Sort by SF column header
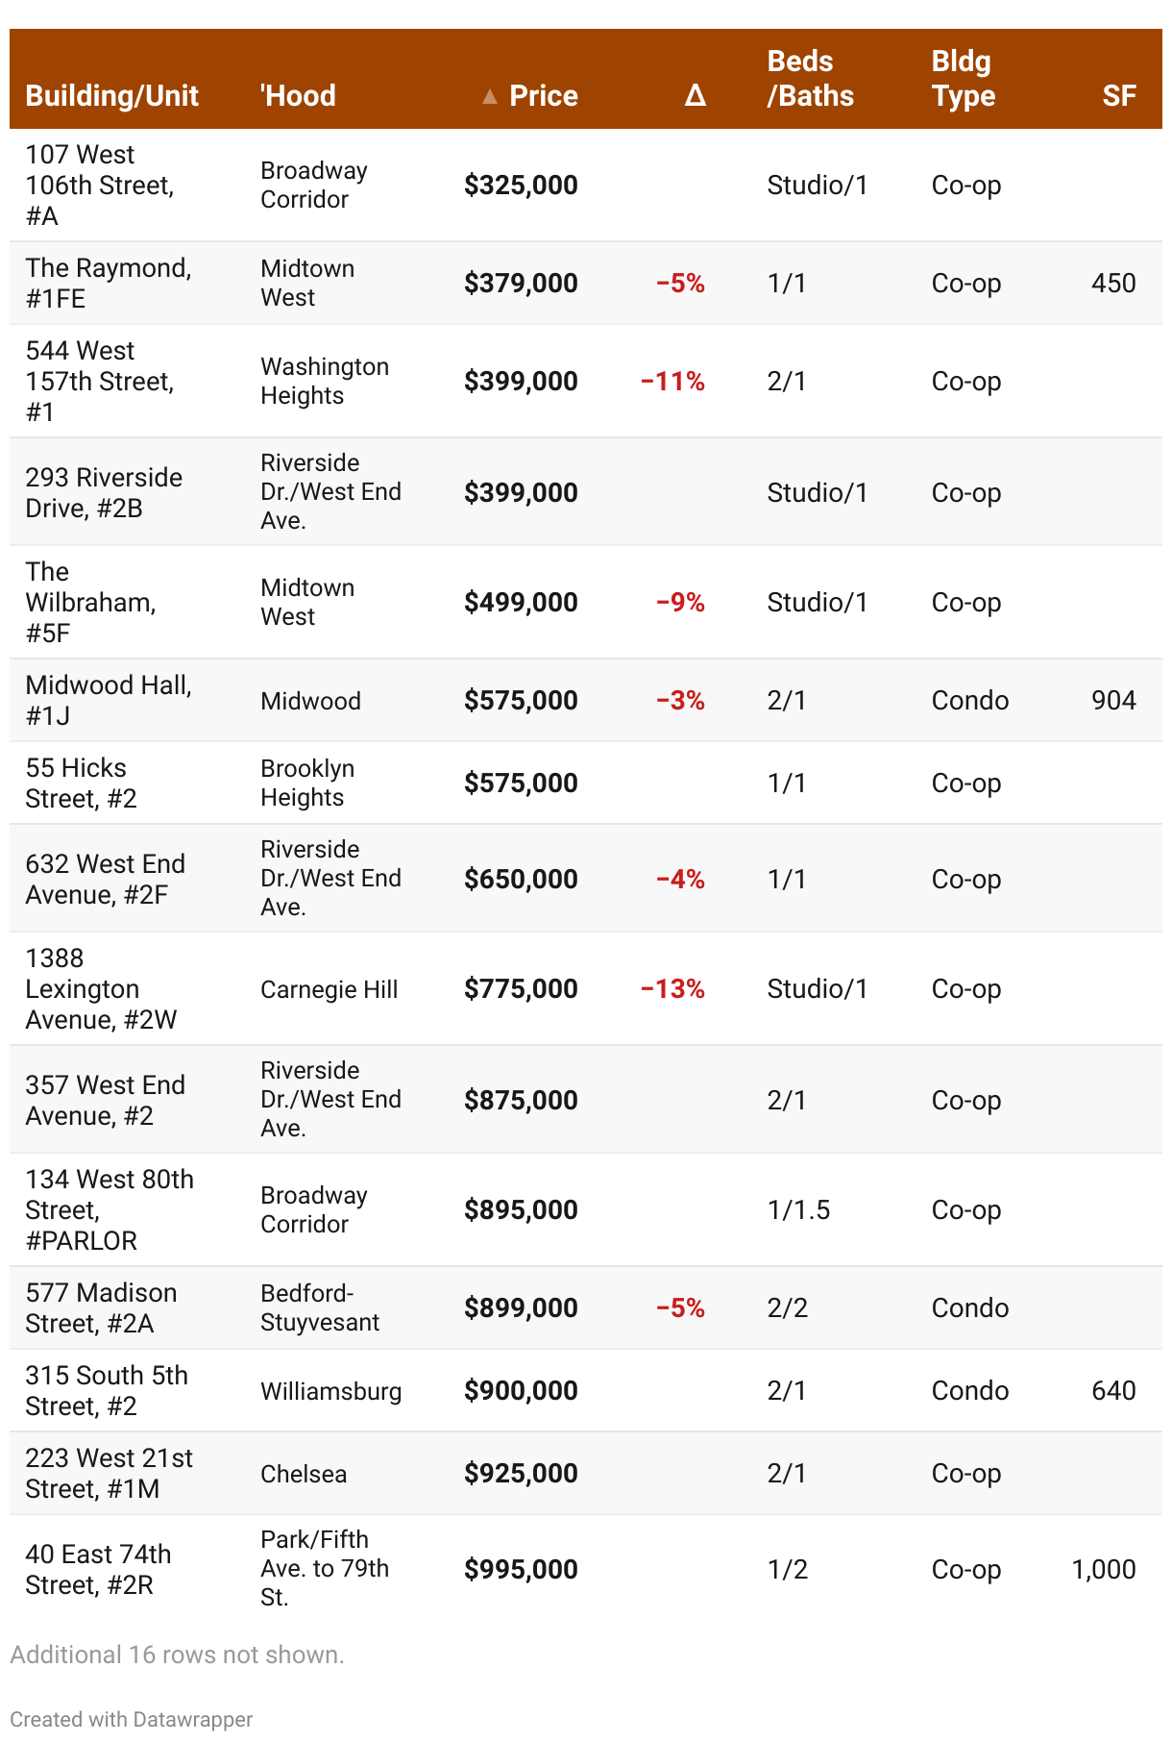Screen dimensions: 1172x1742 (1119, 96)
